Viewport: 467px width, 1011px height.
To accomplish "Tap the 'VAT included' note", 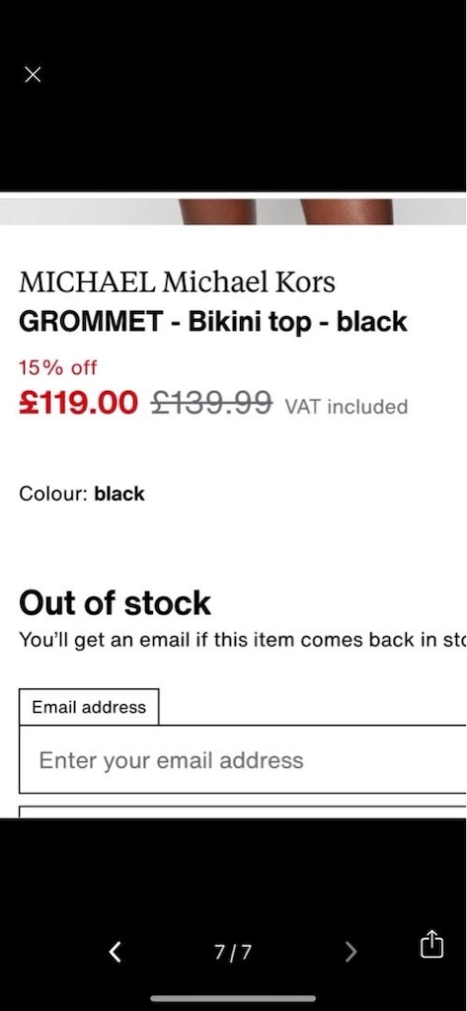I will pos(347,407).
